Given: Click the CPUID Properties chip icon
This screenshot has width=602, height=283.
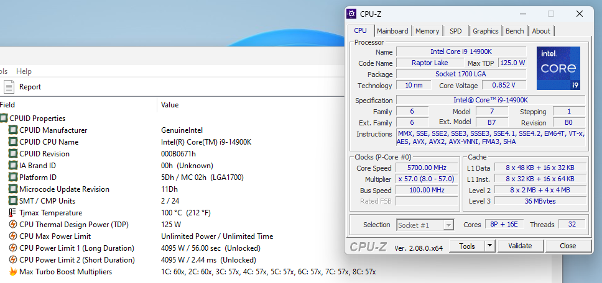Looking at the screenshot, I should coord(4,119).
